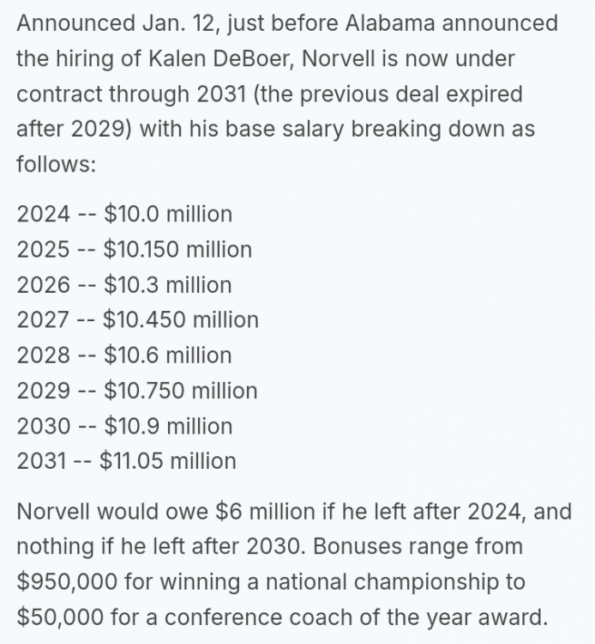Click the 2029 $10.750 million line
595x644 pixels.
click(137, 390)
